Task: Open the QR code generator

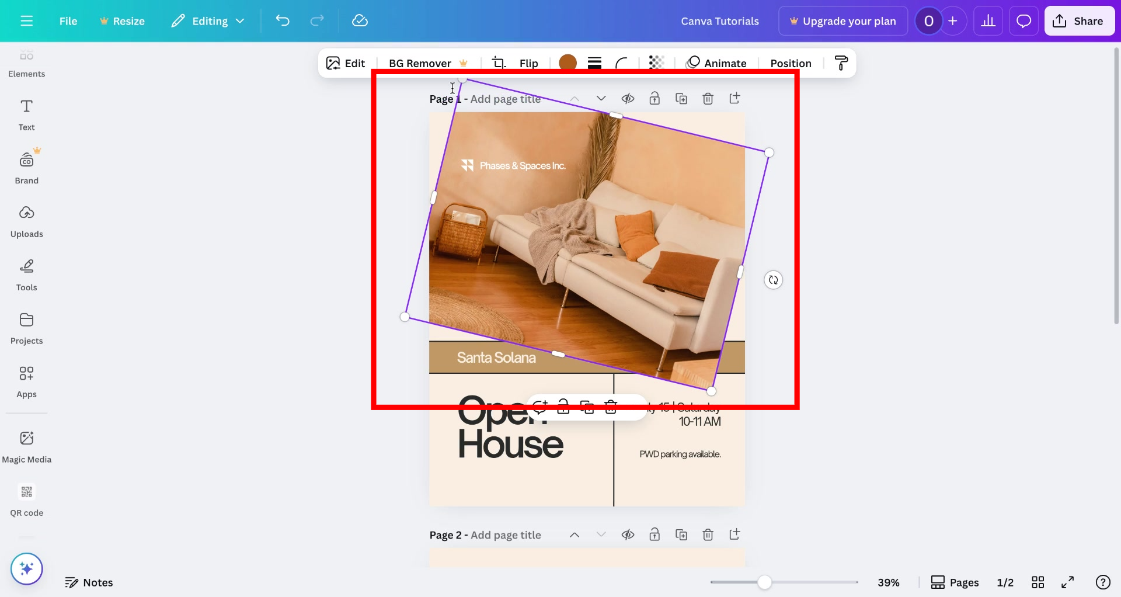Action: pos(26,499)
